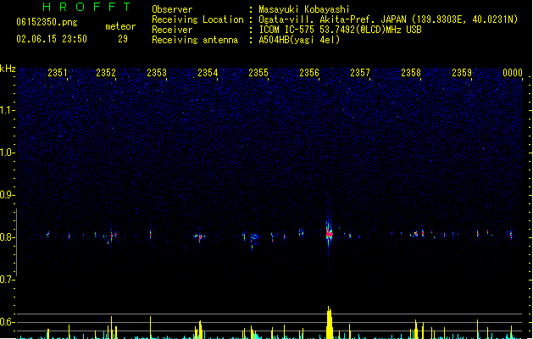Click the 2358 time marker
This screenshot has width=533, height=339.
tap(411, 73)
